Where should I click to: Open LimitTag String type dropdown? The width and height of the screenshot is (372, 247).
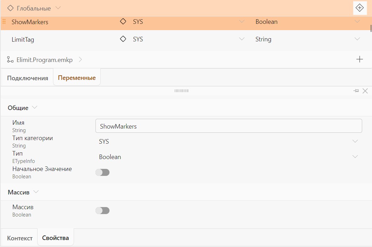pyautogui.click(x=307, y=39)
